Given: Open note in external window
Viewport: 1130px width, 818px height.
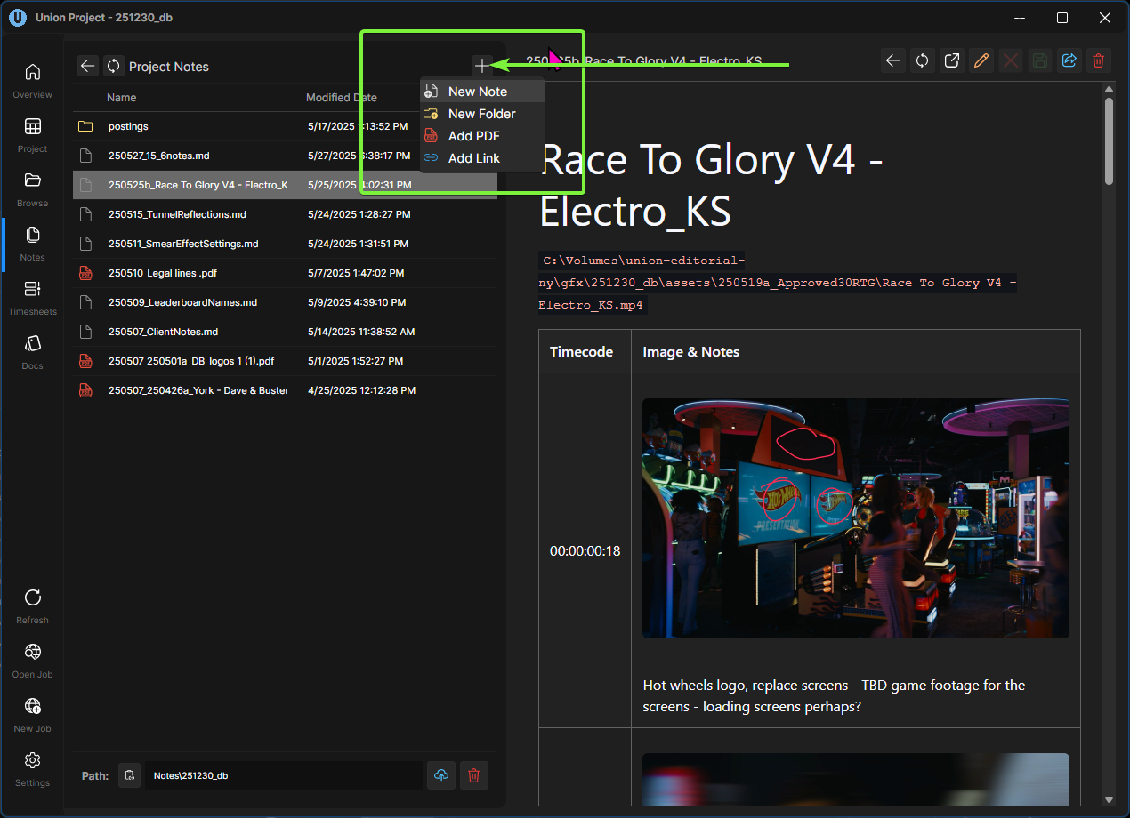Looking at the screenshot, I should click(x=952, y=60).
